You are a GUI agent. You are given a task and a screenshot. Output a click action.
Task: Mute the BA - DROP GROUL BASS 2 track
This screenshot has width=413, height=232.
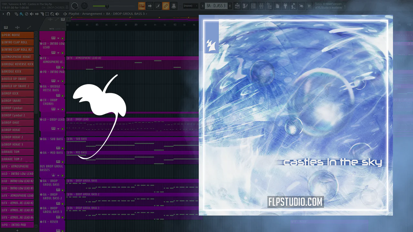tap(63, 204)
